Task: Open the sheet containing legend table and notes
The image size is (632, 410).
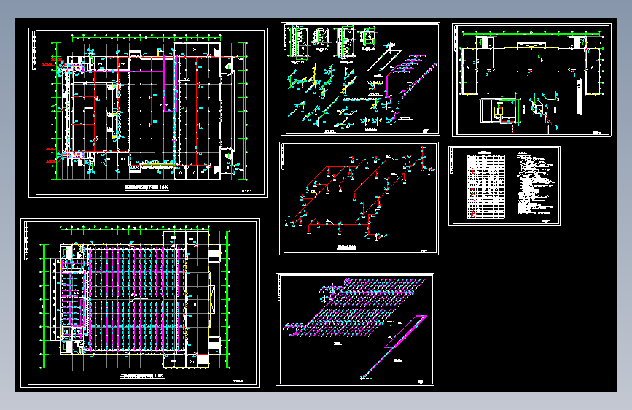Action: [504, 186]
